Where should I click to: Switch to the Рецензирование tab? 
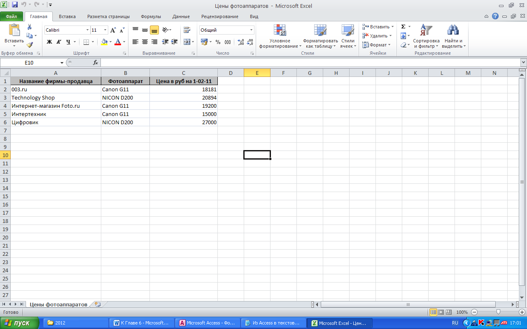coord(220,16)
